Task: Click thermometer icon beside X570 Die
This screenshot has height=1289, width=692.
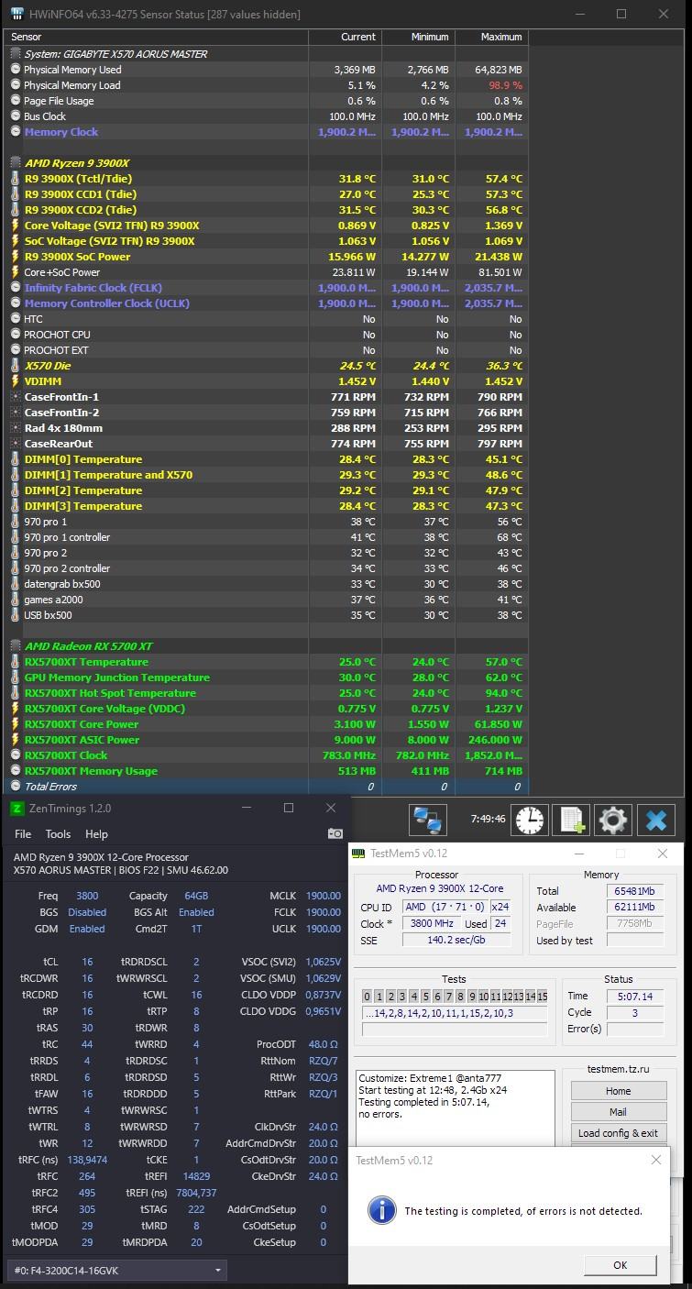Action: coord(15,366)
